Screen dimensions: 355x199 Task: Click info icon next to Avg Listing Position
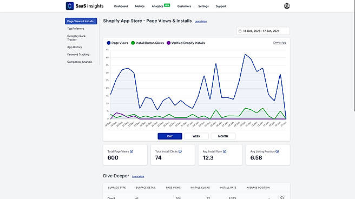point(277,151)
